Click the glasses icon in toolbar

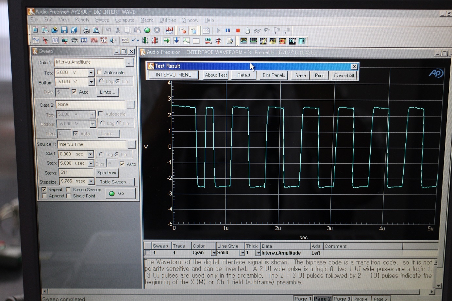(x=257, y=31)
